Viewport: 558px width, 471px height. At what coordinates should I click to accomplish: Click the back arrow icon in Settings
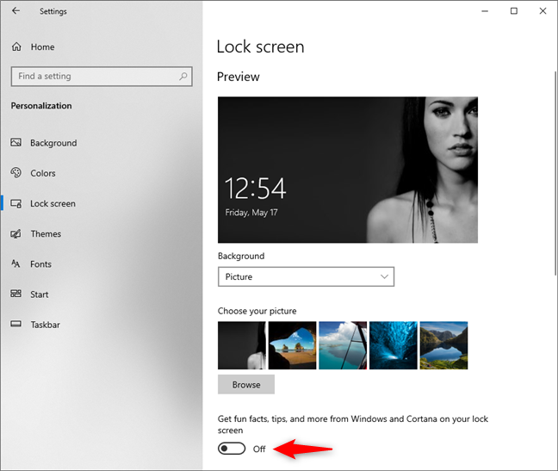15,10
